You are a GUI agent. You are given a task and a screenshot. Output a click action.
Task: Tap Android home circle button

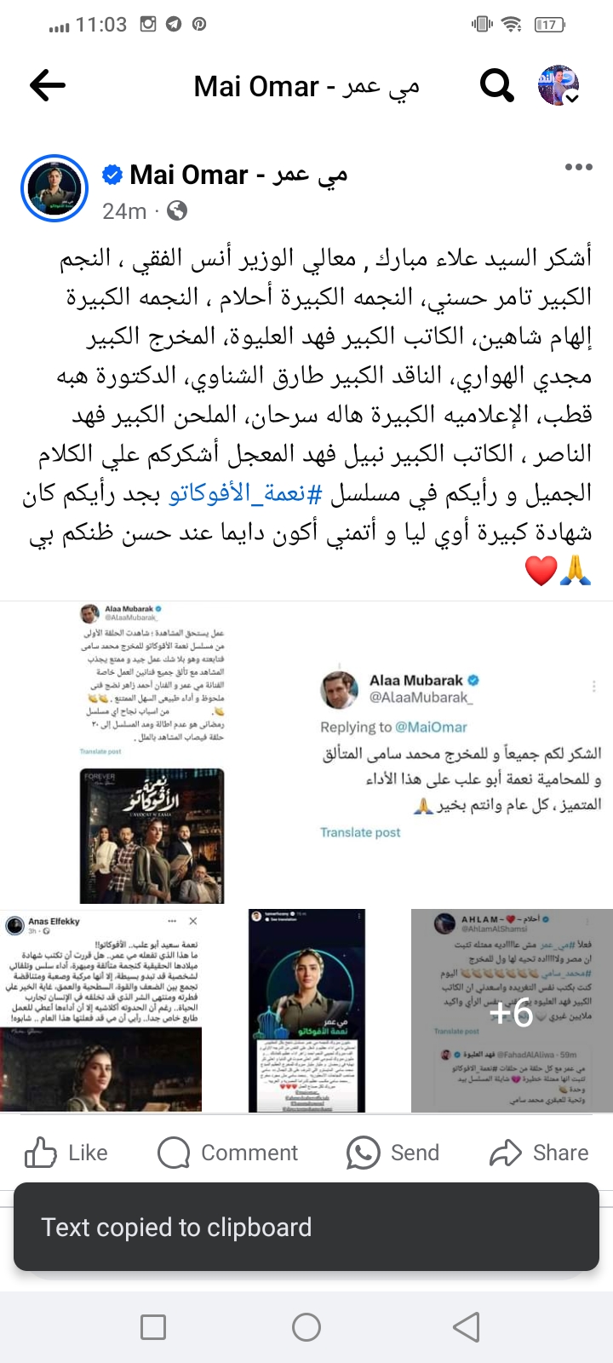[306, 1326]
